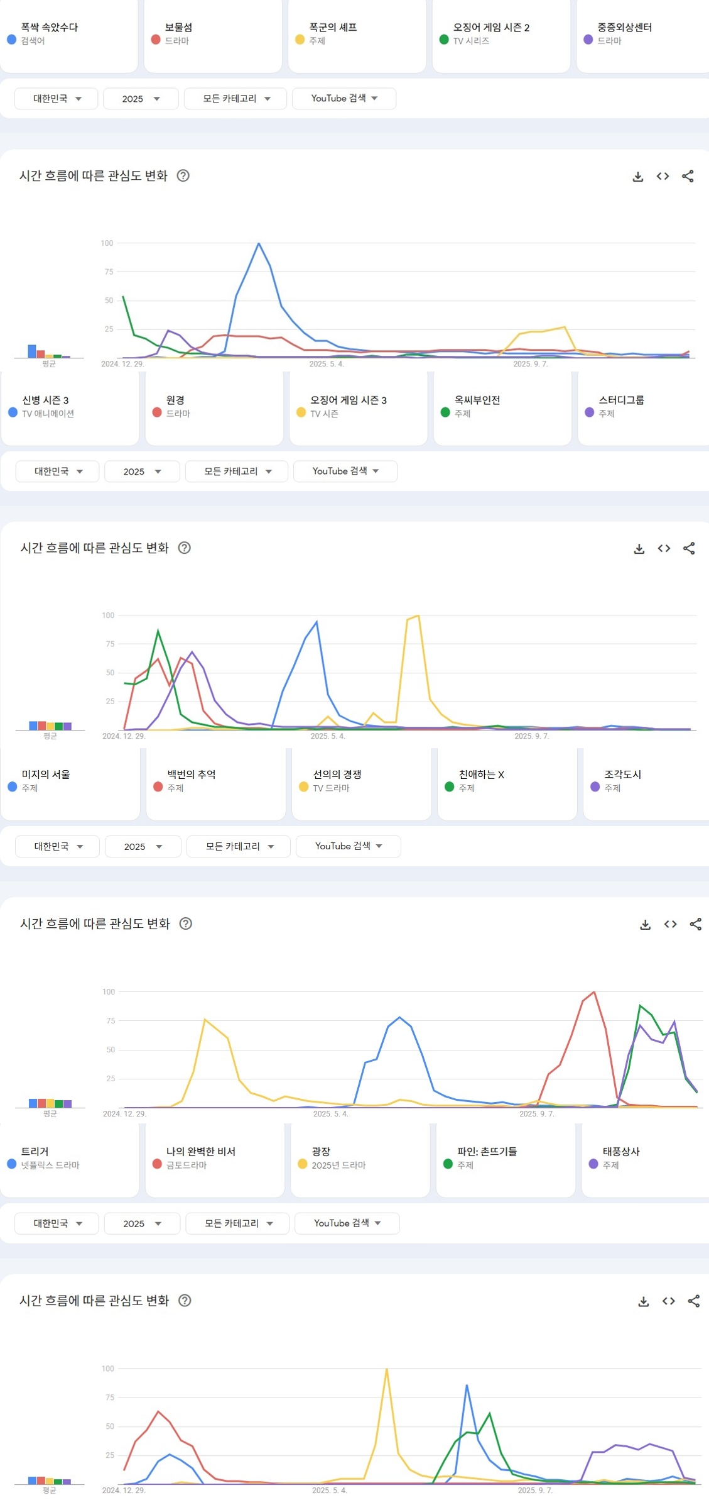Expand 모든 카테고리 dropdown under 선의의 경쟁 card
Viewport: 709px width, 1505px height.
pyautogui.click(x=239, y=847)
